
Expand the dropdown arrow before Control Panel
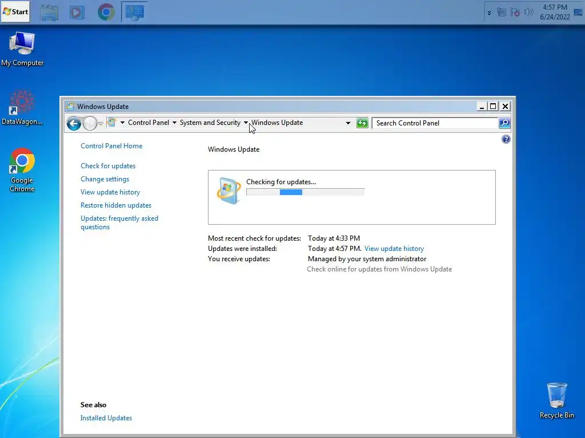tap(122, 123)
